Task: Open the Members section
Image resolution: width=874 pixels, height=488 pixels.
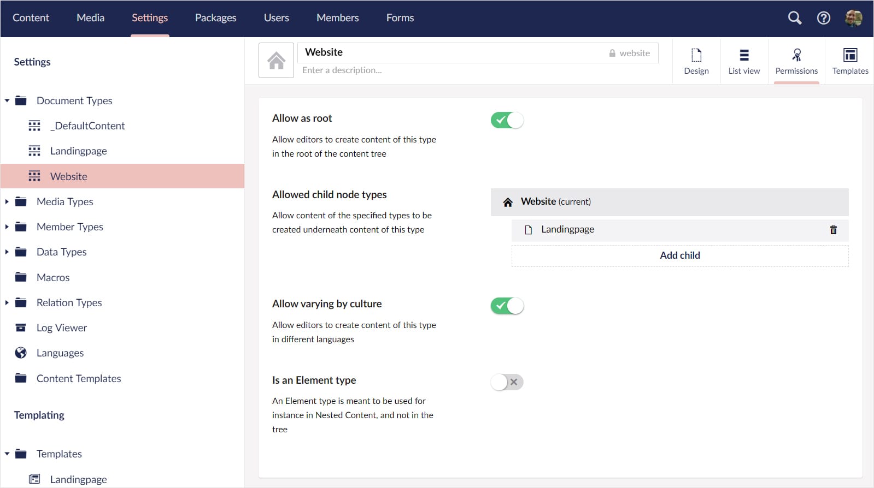Action: [x=338, y=18]
